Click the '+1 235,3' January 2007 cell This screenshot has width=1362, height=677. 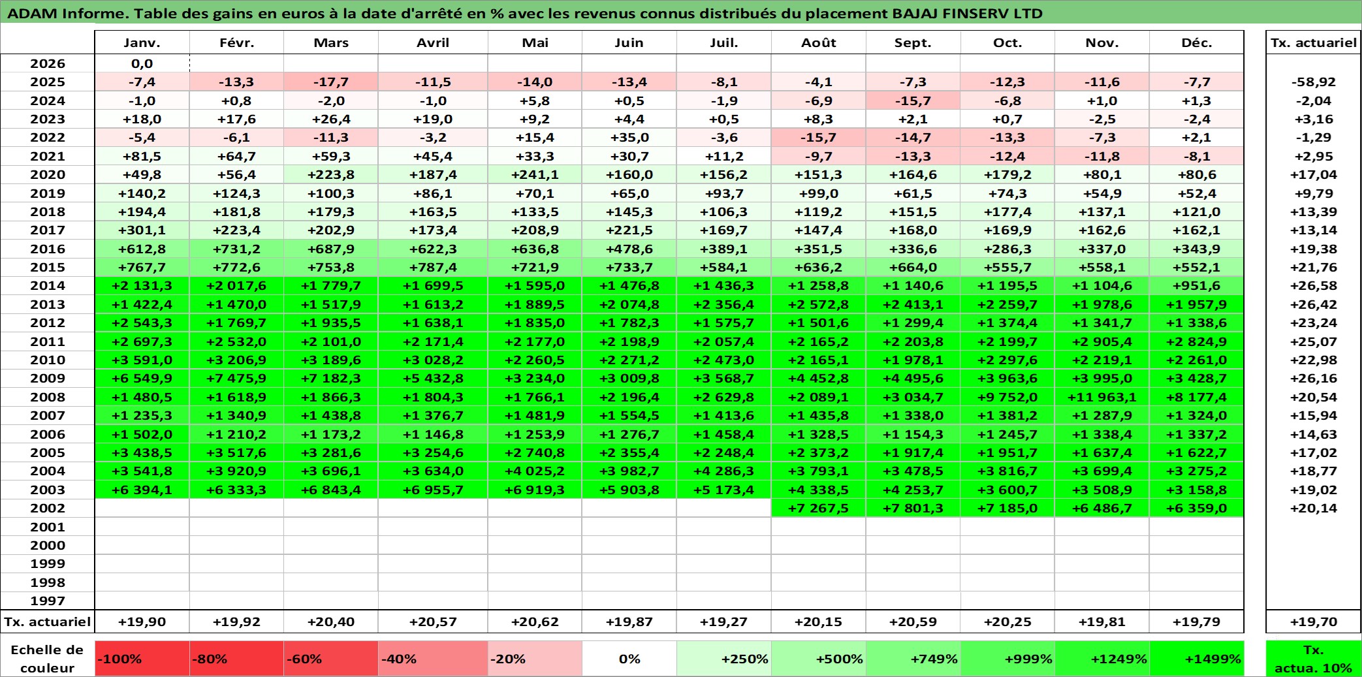[142, 415]
